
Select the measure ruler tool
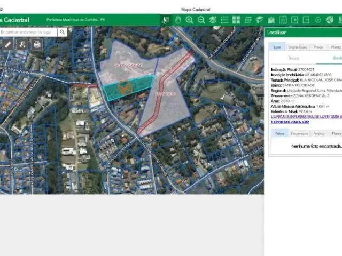click(x=248, y=20)
